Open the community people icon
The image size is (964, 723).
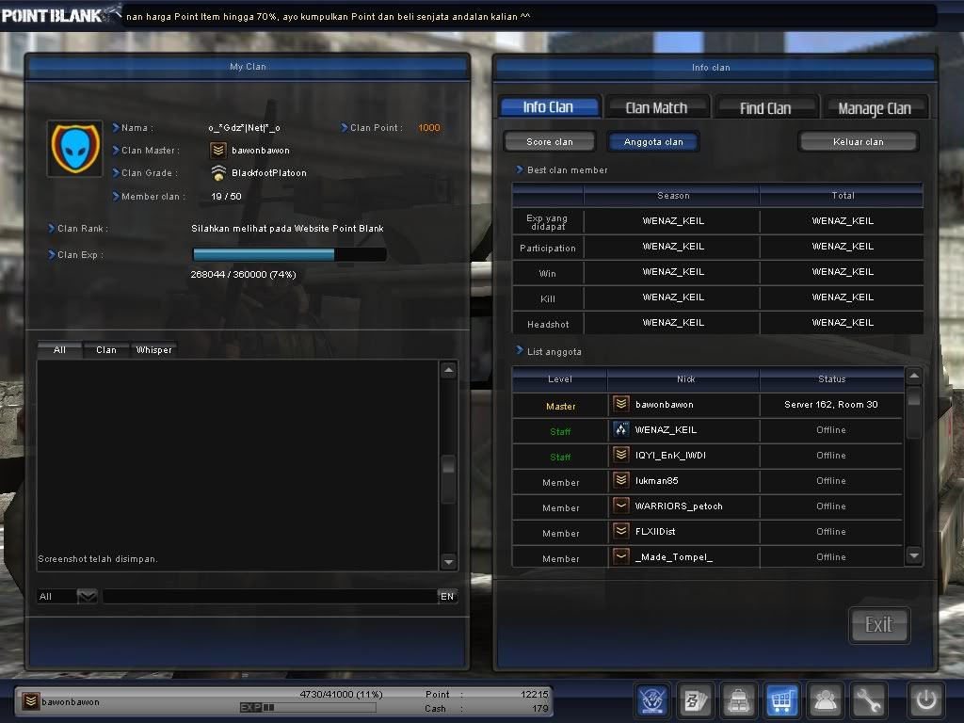[825, 699]
